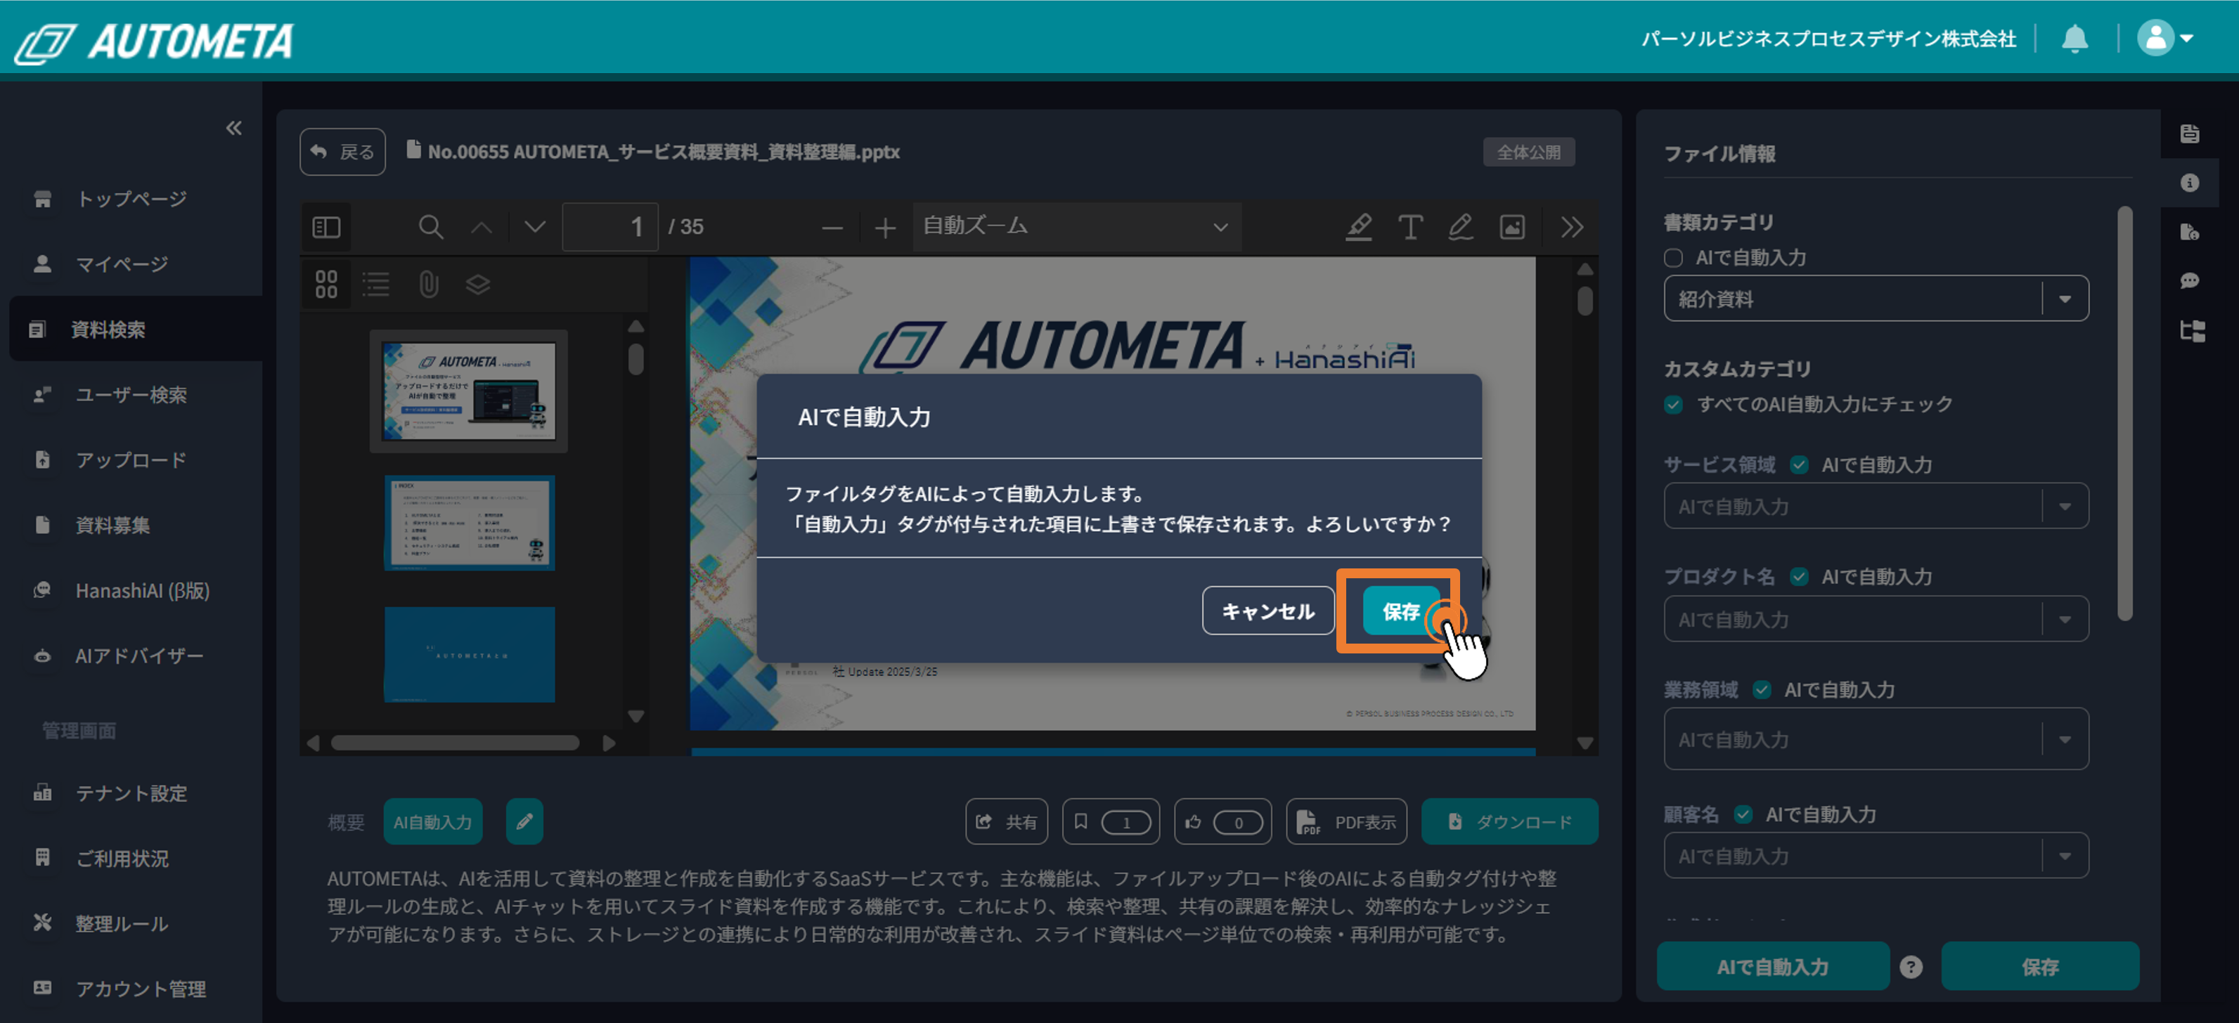Go to next page arrow
This screenshot has width=2239, height=1023.
click(x=534, y=228)
